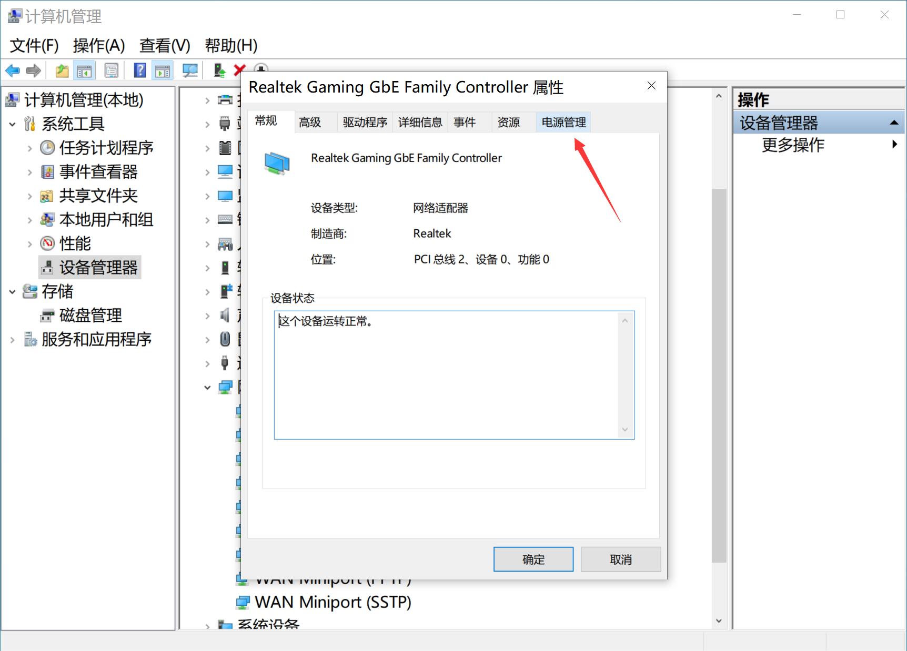Click the mouse device category icon
This screenshot has height=651, width=907.
pyautogui.click(x=225, y=339)
